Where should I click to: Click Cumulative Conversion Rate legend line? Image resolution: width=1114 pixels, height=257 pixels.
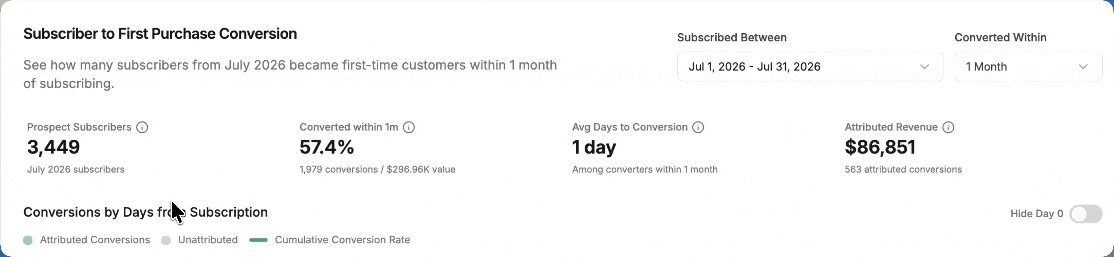(258, 240)
